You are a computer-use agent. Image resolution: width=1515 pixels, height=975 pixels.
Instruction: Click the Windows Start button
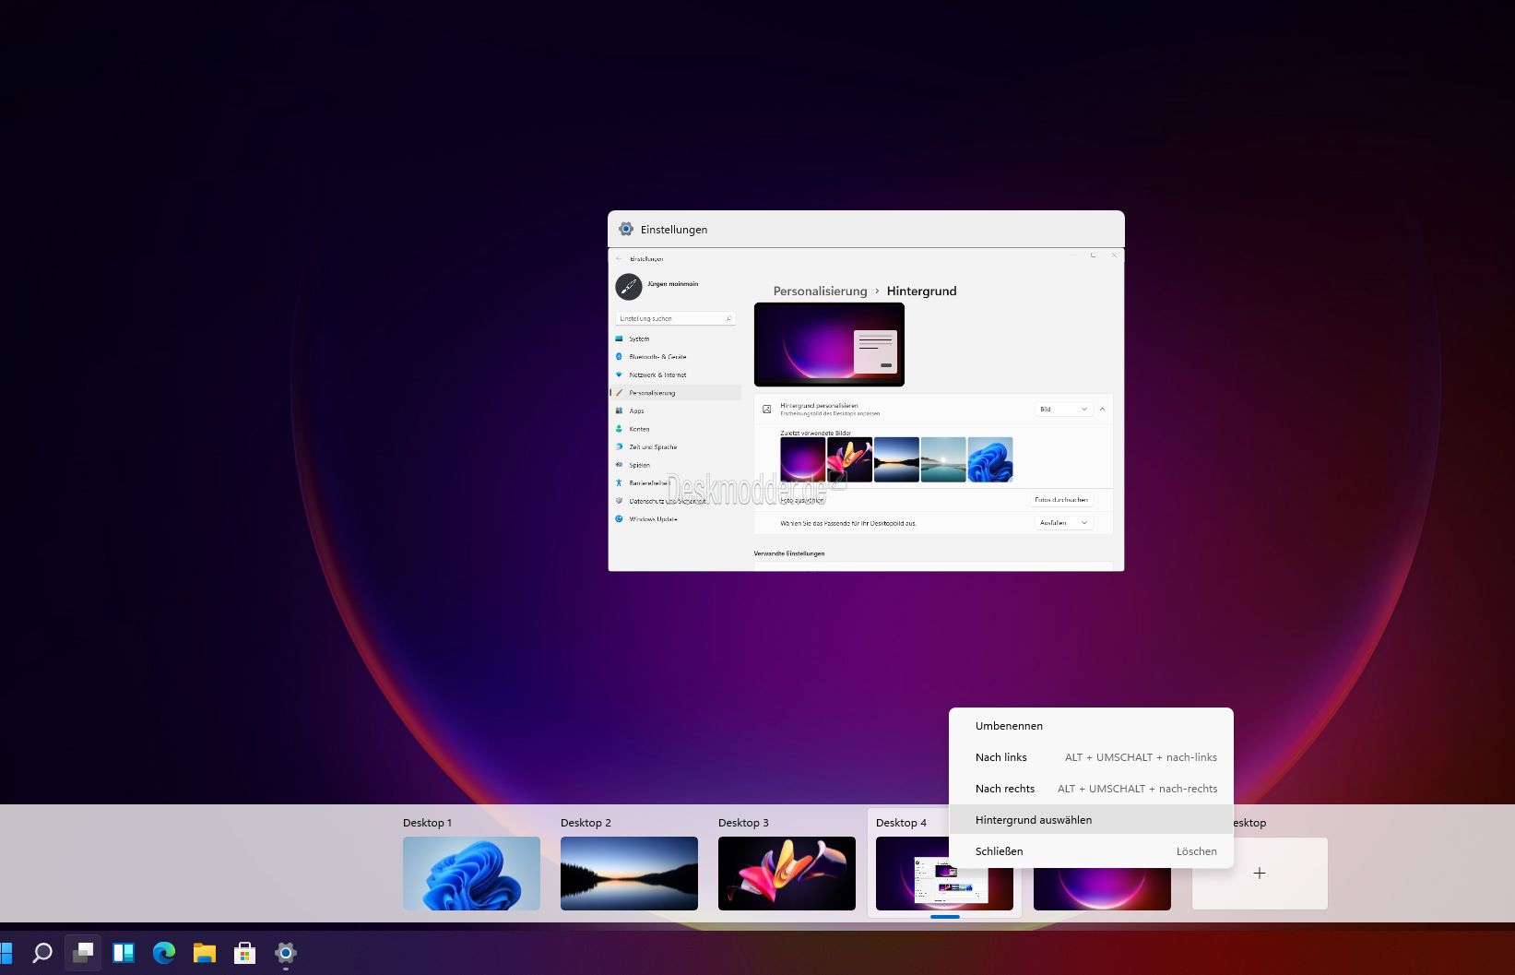point(6,953)
